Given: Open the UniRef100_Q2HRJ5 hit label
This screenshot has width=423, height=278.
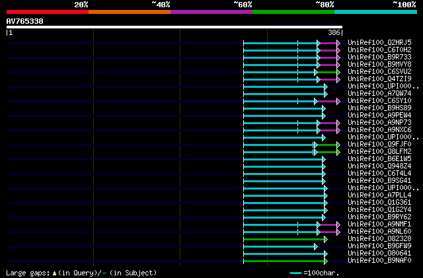Looking at the screenshot, I should click(379, 43).
